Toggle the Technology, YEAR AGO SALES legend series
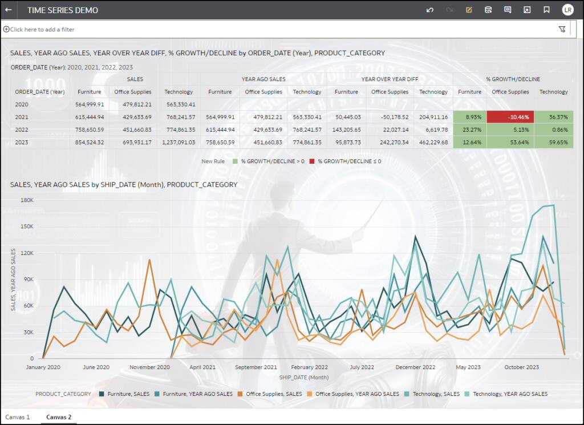Viewport: 584px width, 425px height. coord(509,394)
